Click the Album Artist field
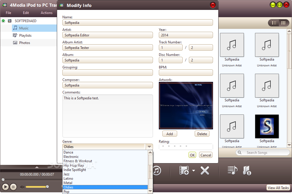 click(x=108, y=47)
